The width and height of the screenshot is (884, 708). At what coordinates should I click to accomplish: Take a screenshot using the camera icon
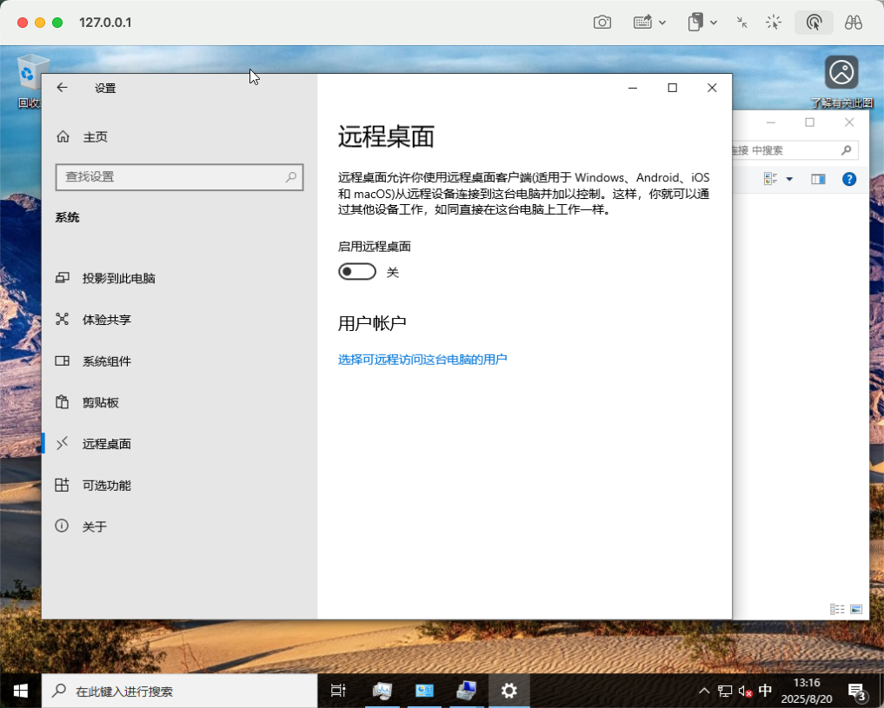pos(602,23)
